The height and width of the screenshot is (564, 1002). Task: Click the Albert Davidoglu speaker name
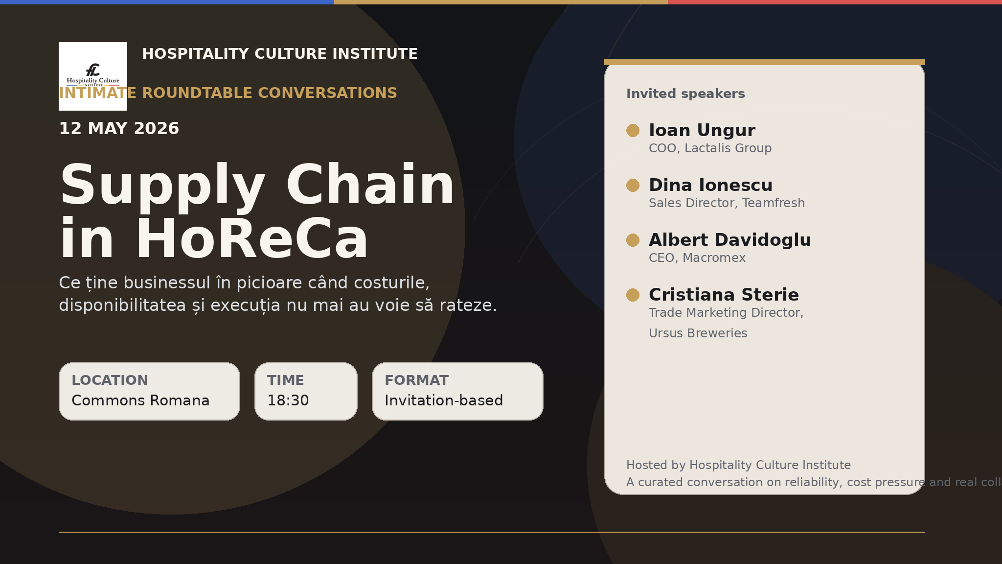coord(729,240)
